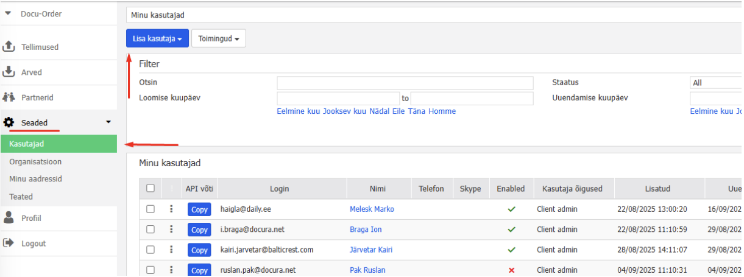744x277 pixels.
Task: Open Melesk Marko user link
Action: point(372,209)
